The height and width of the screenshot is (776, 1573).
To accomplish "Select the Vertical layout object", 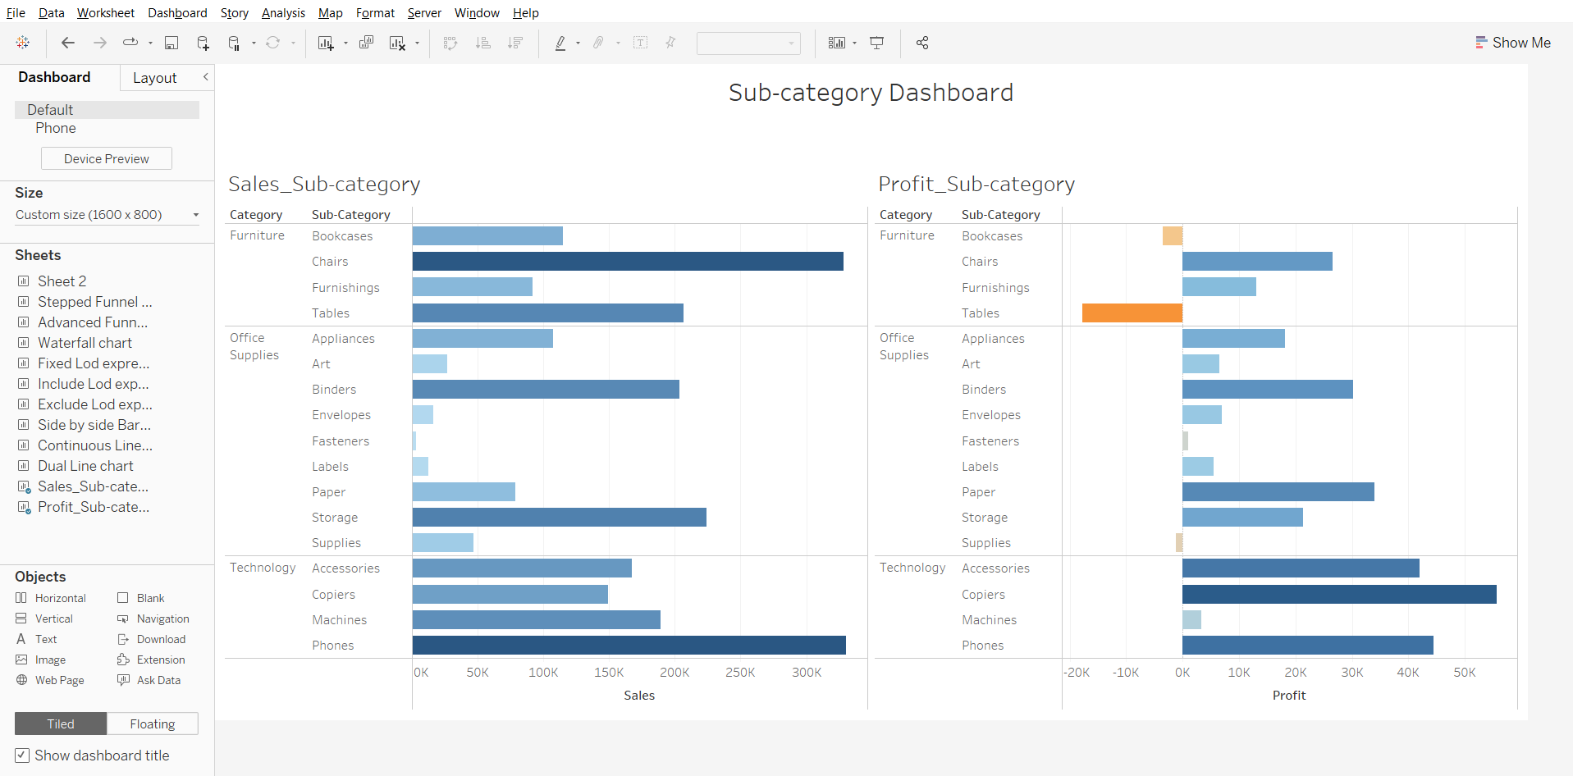I will pyautogui.click(x=44, y=619).
